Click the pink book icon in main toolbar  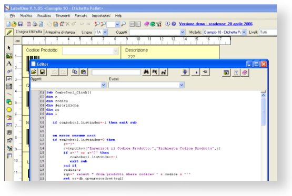(x=147, y=24)
